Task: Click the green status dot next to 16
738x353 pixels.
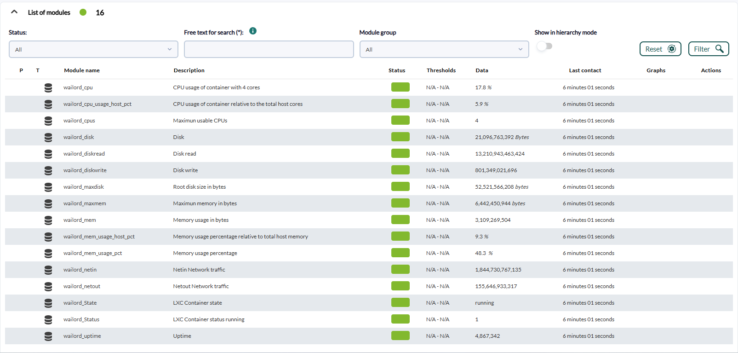Action: click(x=83, y=12)
